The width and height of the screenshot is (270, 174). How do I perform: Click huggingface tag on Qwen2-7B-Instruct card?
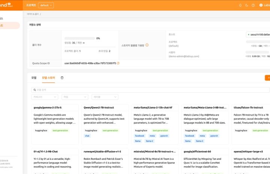click(x=91, y=131)
